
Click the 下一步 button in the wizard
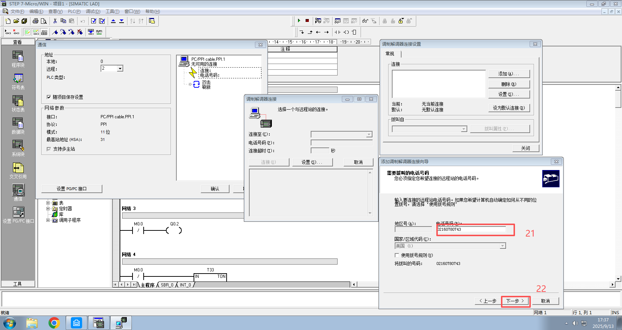515,301
